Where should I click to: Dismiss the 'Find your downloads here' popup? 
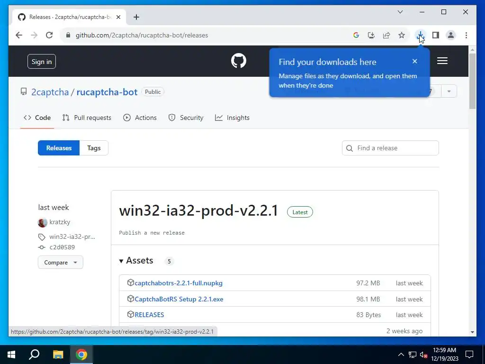click(415, 61)
